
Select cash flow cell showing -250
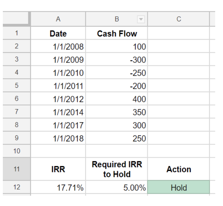click(x=116, y=72)
